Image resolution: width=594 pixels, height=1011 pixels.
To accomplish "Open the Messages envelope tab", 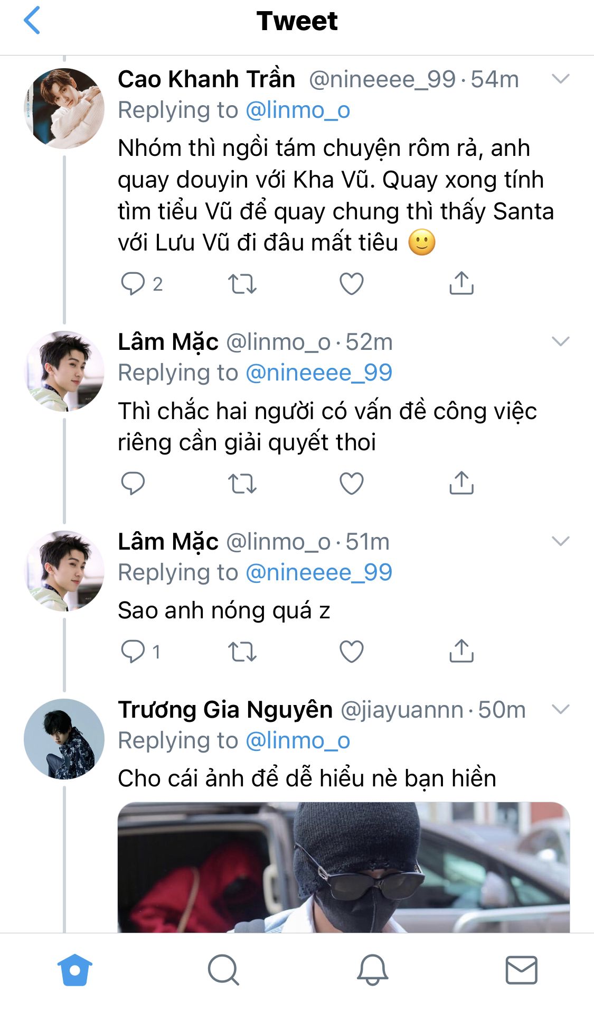I will click(521, 970).
